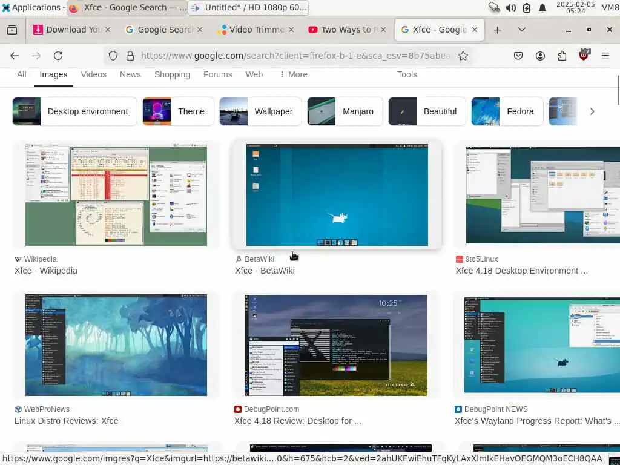Switch to News search results
This screenshot has height=465, width=620.
coord(130,74)
